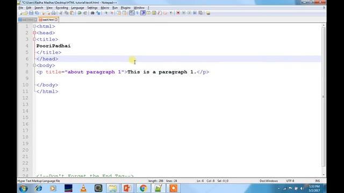344x193 pixels.
Task: Undo the last edit with the green arrow icon
Action: tap(80, 13)
